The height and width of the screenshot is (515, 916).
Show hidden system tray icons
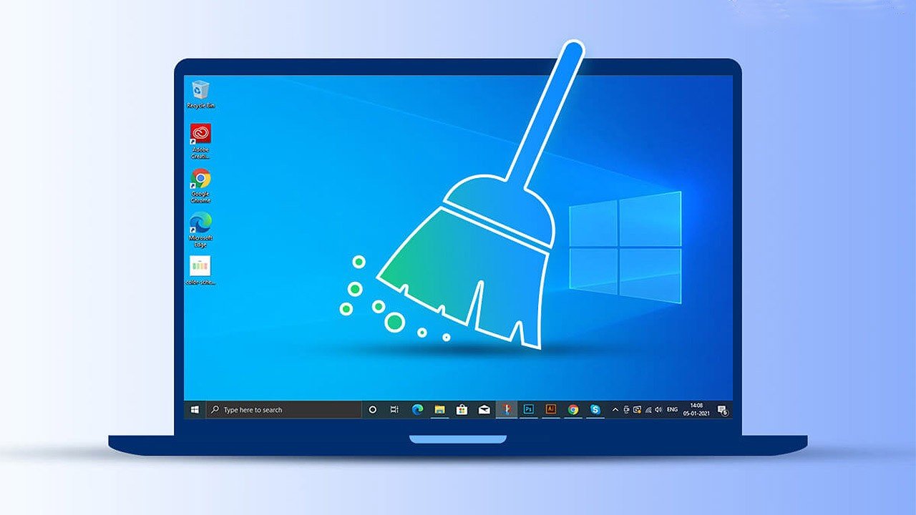coord(615,410)
